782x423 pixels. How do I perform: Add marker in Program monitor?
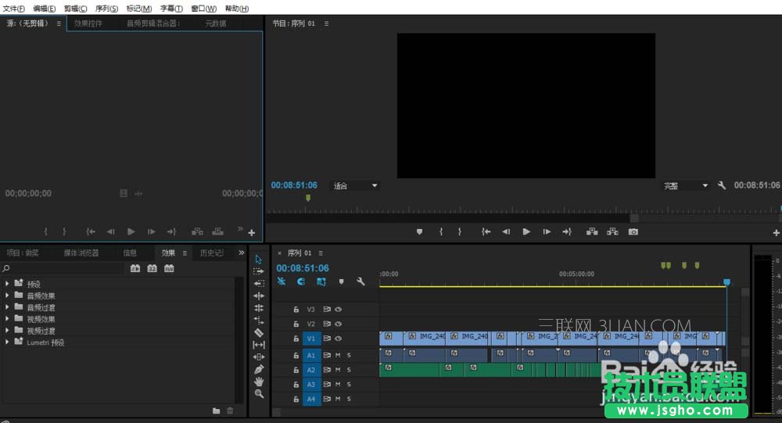(x=419, y=231)
